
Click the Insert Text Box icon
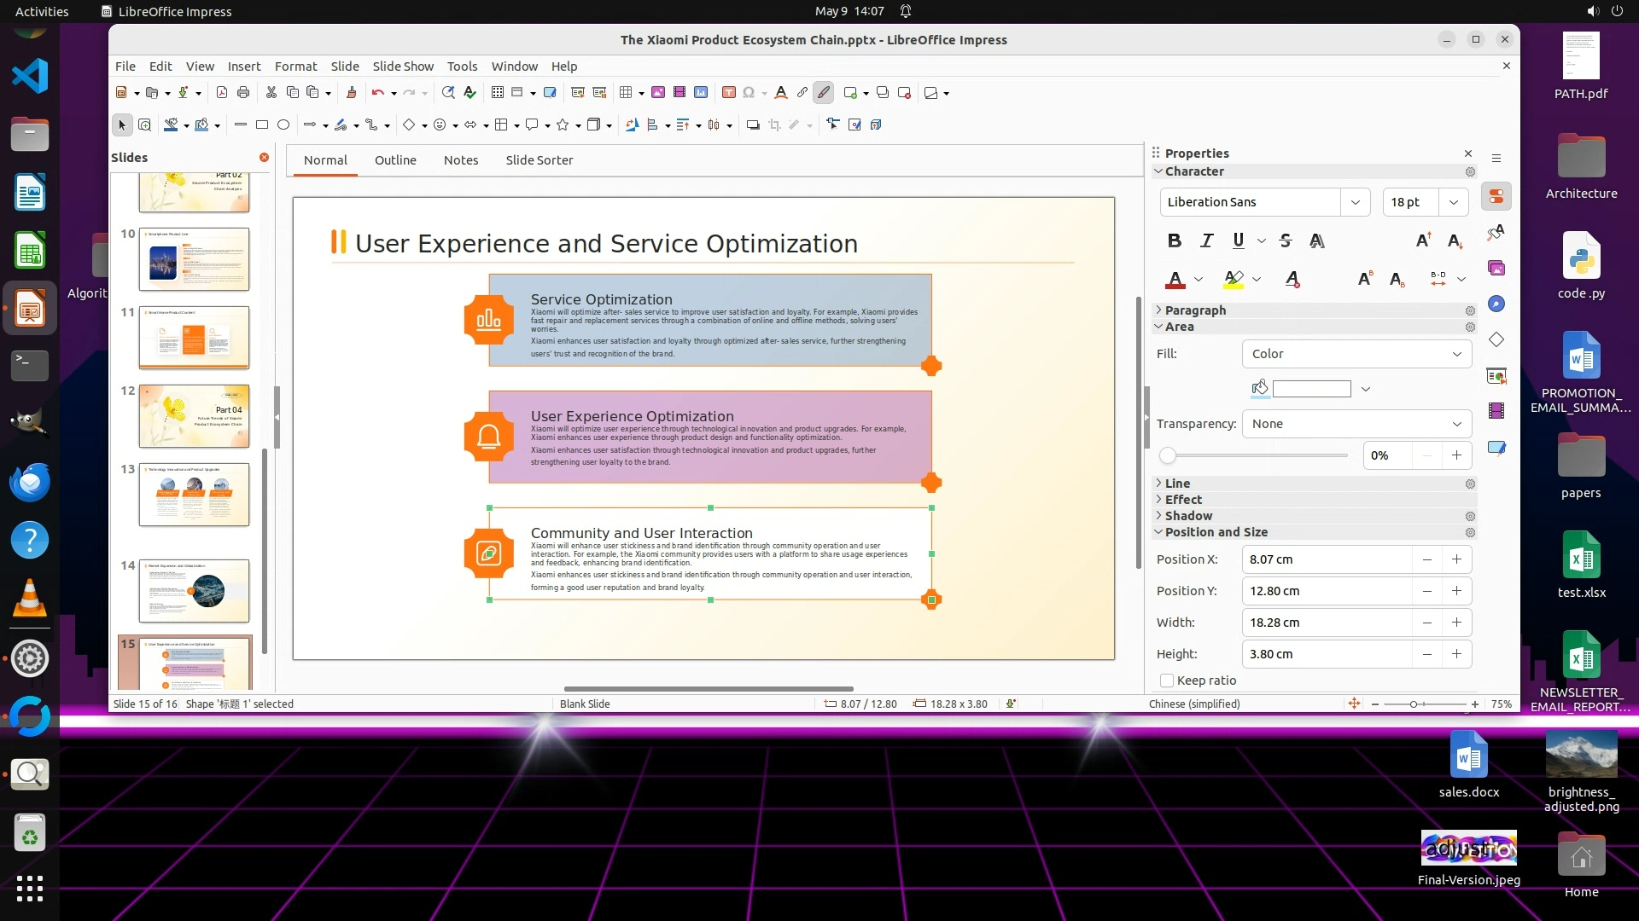[729, 93]
